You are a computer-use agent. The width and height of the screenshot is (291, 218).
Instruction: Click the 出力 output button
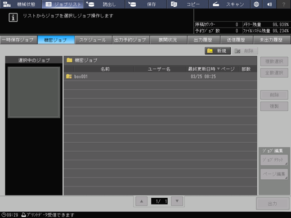[272, 203]
